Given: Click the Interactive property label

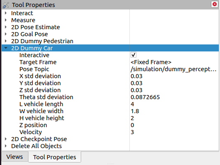Looking at the screenshot, I should click(34, 55).
